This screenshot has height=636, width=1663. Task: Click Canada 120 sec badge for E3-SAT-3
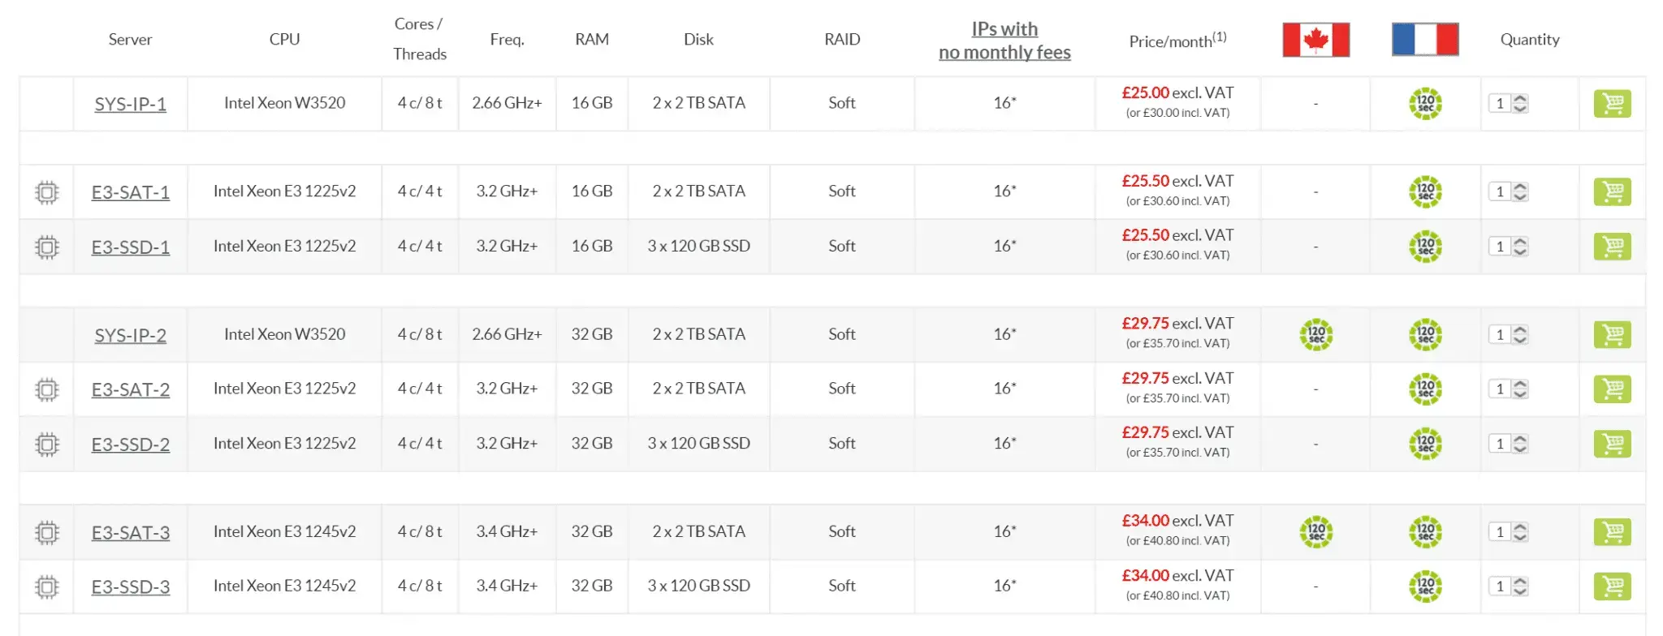point(1315,532)
